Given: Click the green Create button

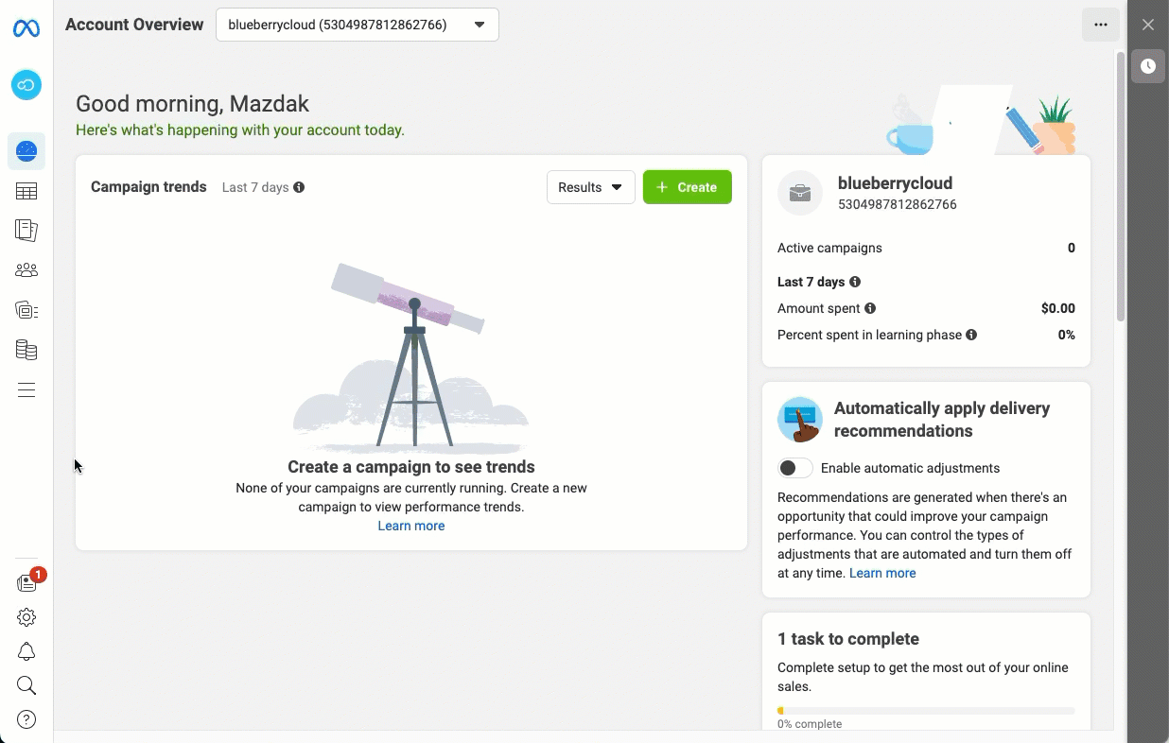Looking at the screenshot, I should [x=687, y=187].
